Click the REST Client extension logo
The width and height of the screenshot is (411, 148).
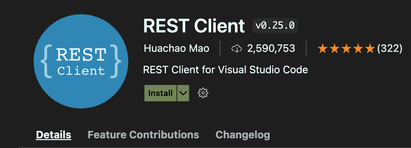[81, 61]
